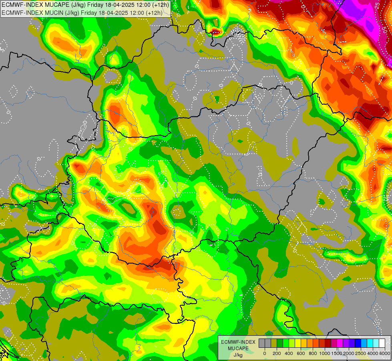Click the sky blue swatch after the 2500 tick

point(364,343)
